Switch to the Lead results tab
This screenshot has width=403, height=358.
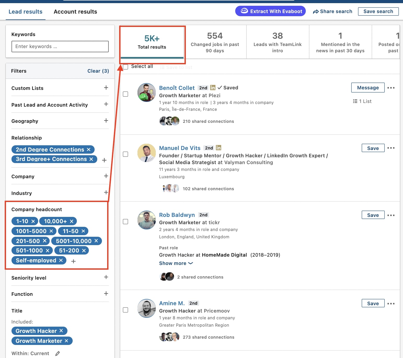25,11
